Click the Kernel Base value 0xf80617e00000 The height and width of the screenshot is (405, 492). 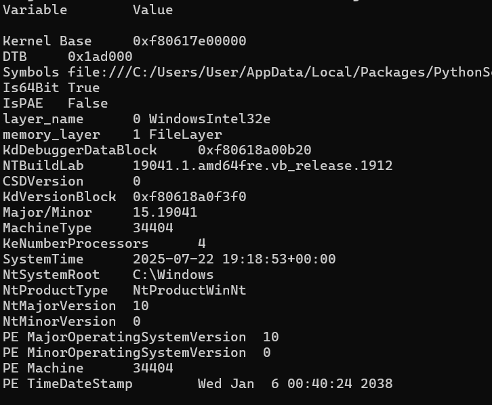point(190,41)
